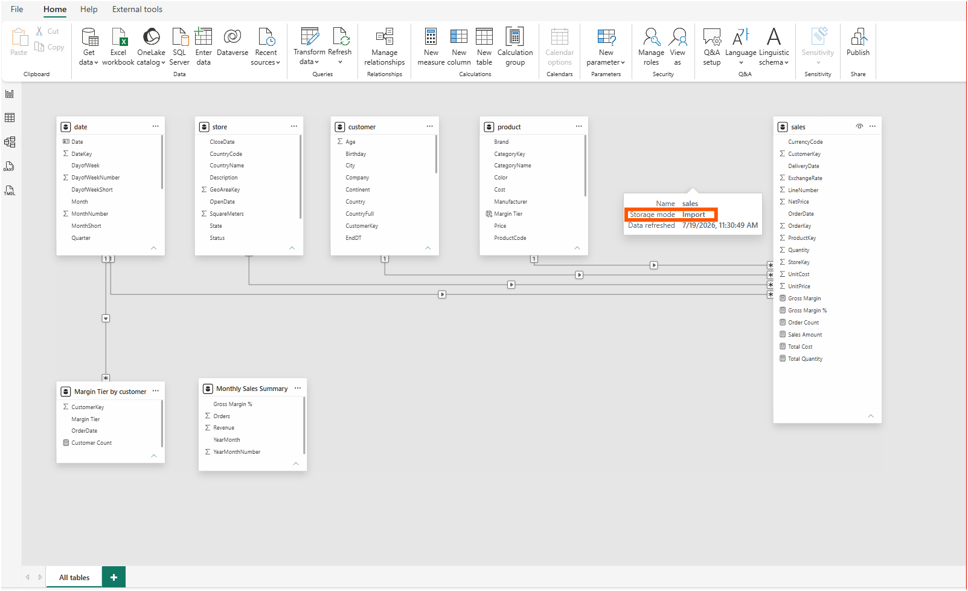This screenshot has width=968, height=591.
Task: Select the customer table header
Action: (x=384, y=126)
